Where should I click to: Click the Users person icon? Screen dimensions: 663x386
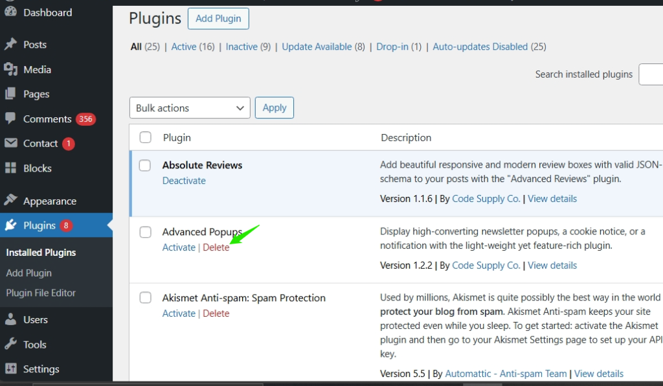click(10, 319)
